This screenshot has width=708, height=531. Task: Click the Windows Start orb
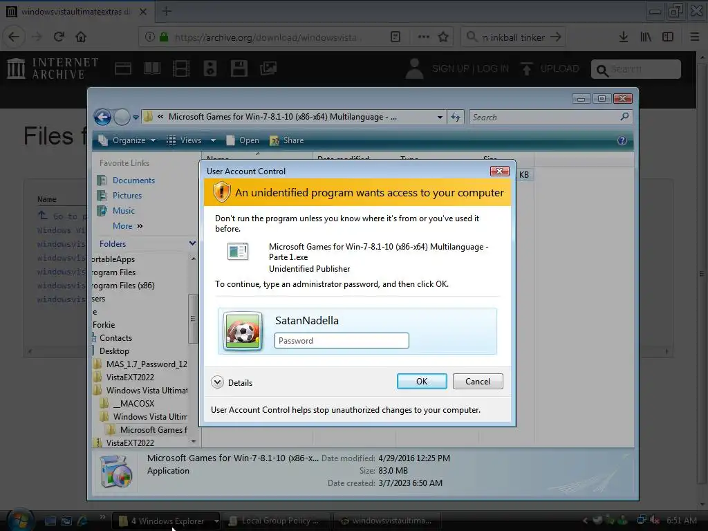(20, 520)
